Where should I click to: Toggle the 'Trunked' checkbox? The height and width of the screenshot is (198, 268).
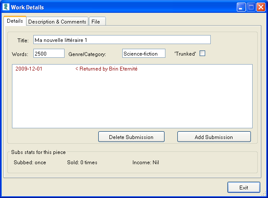[202, 53]
